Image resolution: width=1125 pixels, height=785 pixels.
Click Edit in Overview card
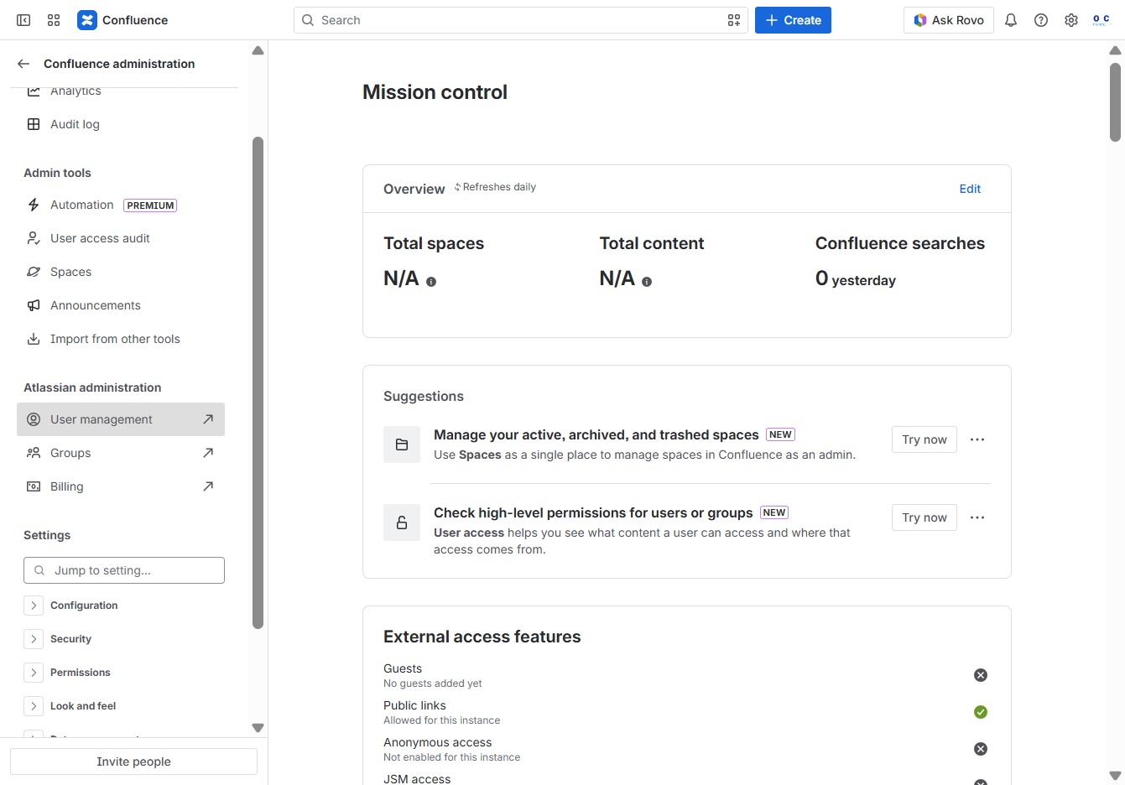970,189
